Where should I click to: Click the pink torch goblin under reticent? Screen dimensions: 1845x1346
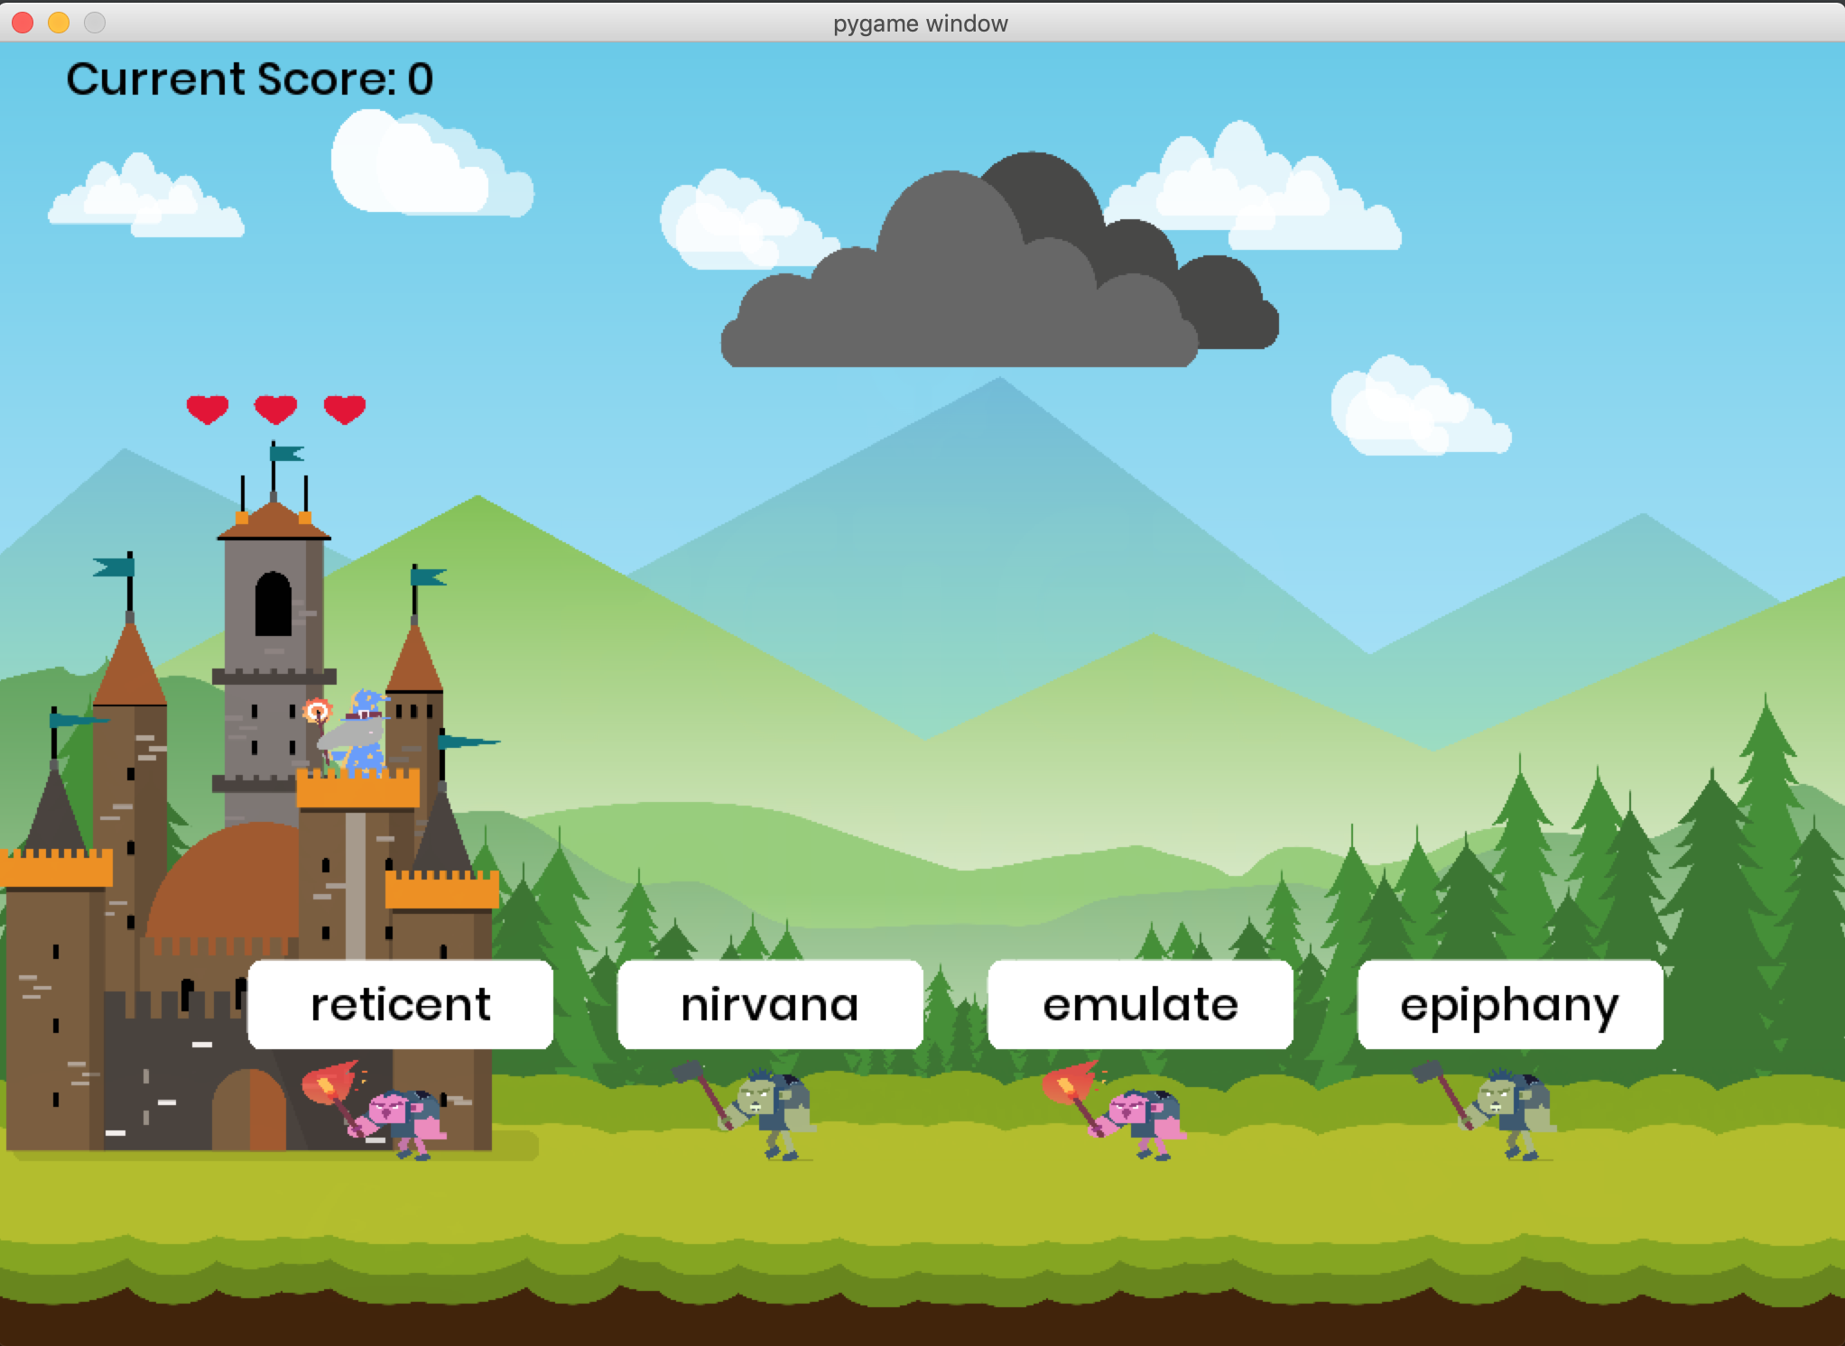[403, 1119]
